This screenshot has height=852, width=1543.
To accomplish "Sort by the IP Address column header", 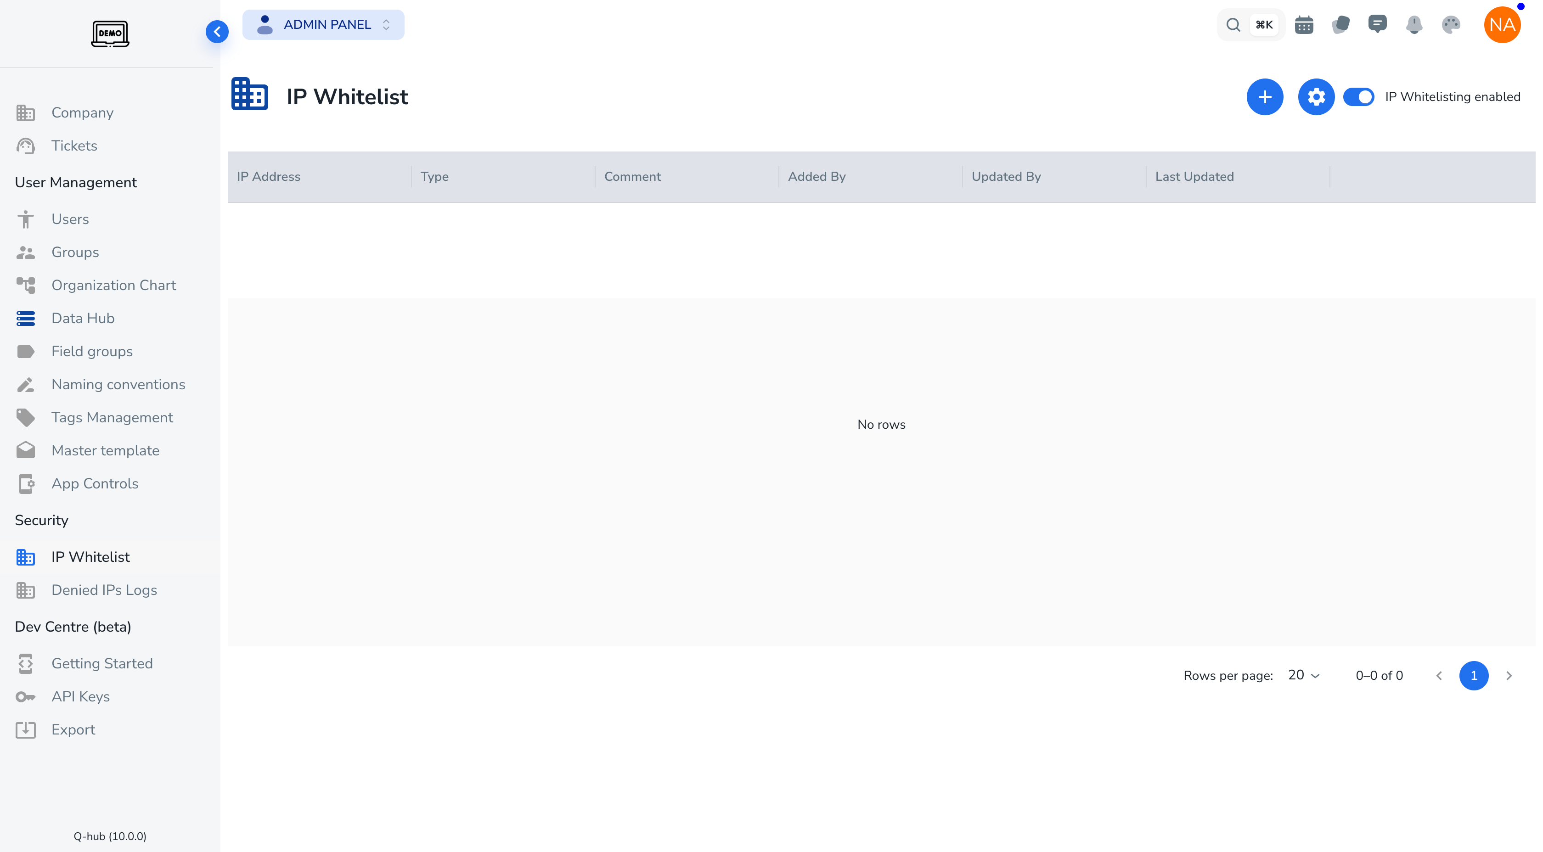I will pyautogui.click(x=319, y=177).
